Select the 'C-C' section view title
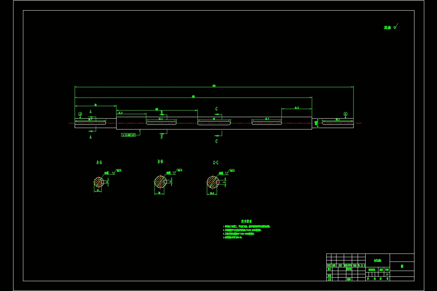The image size is (437, 291). [x=216, y=163]
